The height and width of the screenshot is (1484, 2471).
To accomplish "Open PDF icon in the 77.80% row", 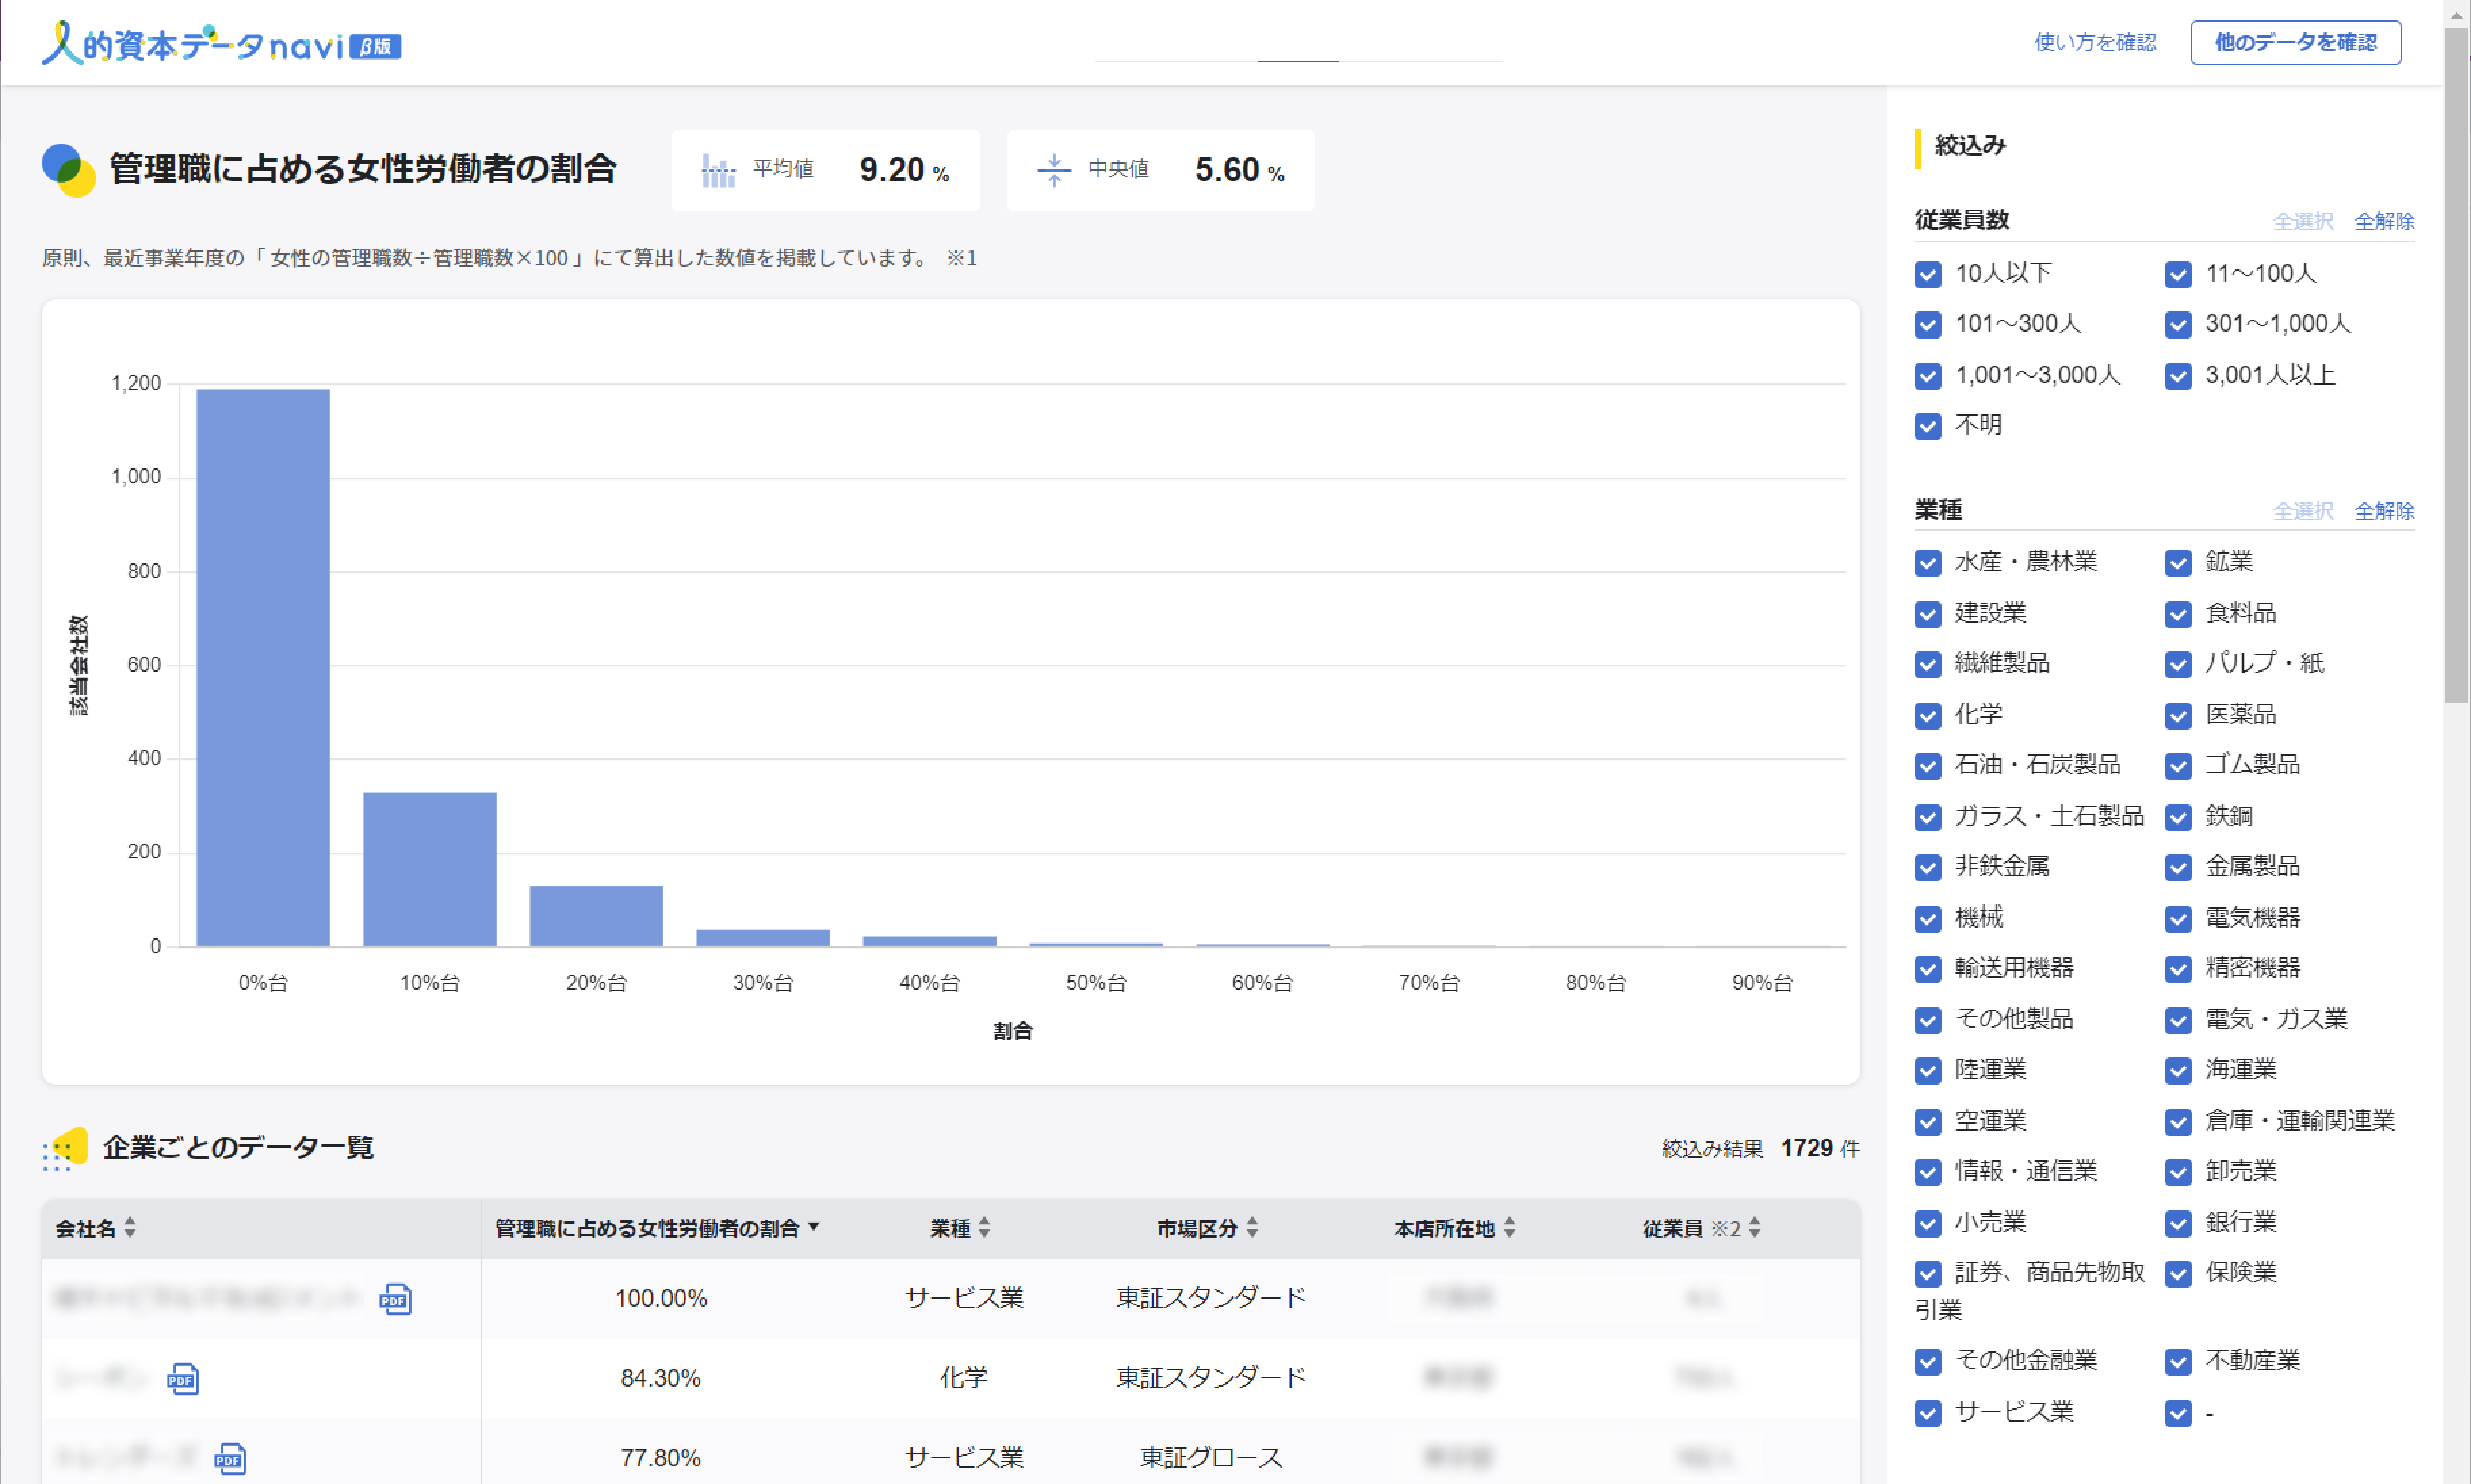I will pos(230,1458).
